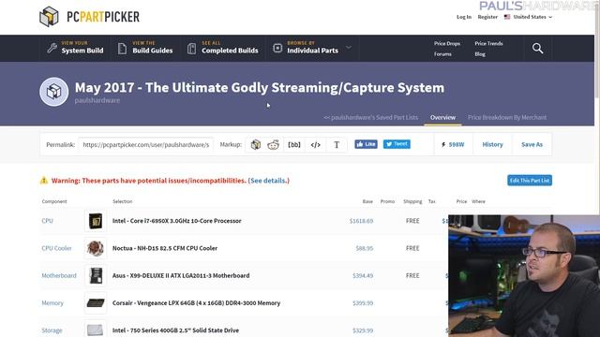Viewport: 600px width, 337px height.
Task: Open the list History
Action: click(492, 144)
